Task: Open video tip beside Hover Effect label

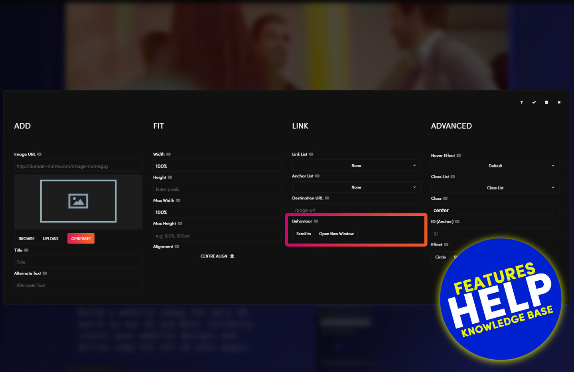Action: point(459,155)
